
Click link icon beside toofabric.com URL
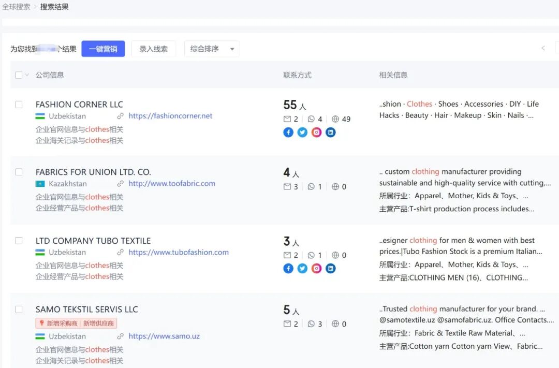click(121, 184)
